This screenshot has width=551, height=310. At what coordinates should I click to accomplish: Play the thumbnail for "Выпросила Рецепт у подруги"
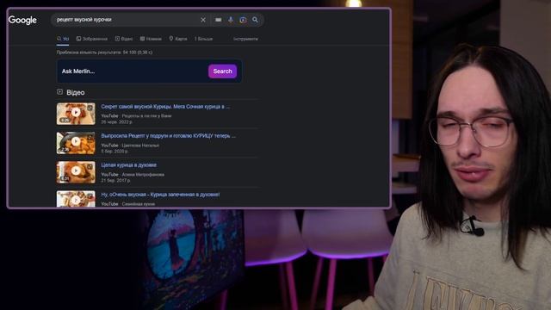click(76, 143)
